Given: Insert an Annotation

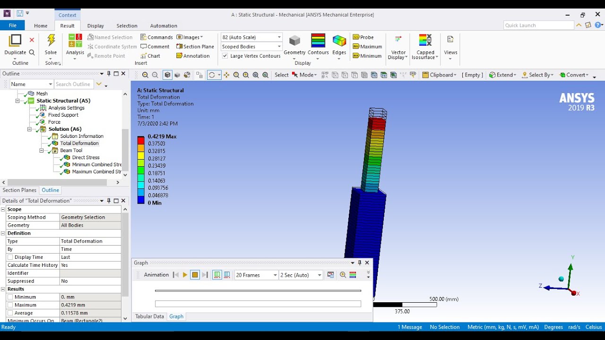Looking at the screenshot, I should (x=193, y=56).
